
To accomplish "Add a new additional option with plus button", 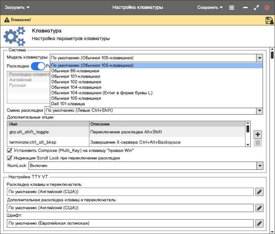I will click(258, 134).
